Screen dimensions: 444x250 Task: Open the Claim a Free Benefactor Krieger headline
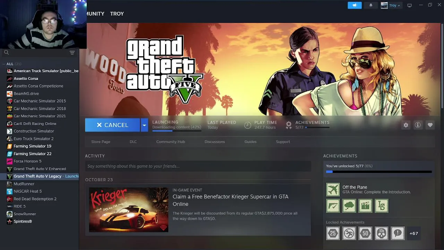point(231,200)
